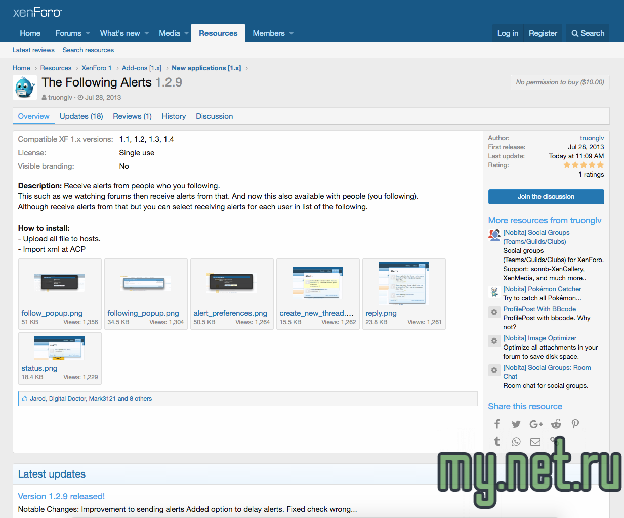Email this resource using envelope icon
This screenshot has width=624, height=518.
pos(535,442)
